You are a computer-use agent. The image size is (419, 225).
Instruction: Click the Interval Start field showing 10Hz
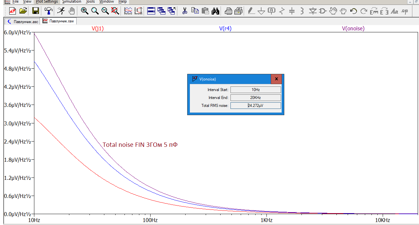(256, 90)
